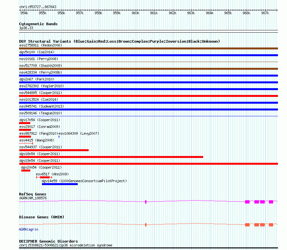
Task: Click the blue gain bar under dgv14e59
Action: click(60, 184)
